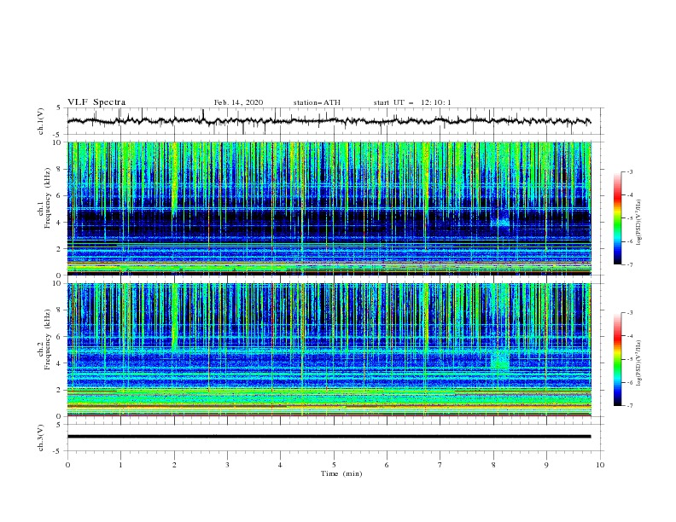
Task: Click time axis tick label "0"
Action: pos(67,465)
